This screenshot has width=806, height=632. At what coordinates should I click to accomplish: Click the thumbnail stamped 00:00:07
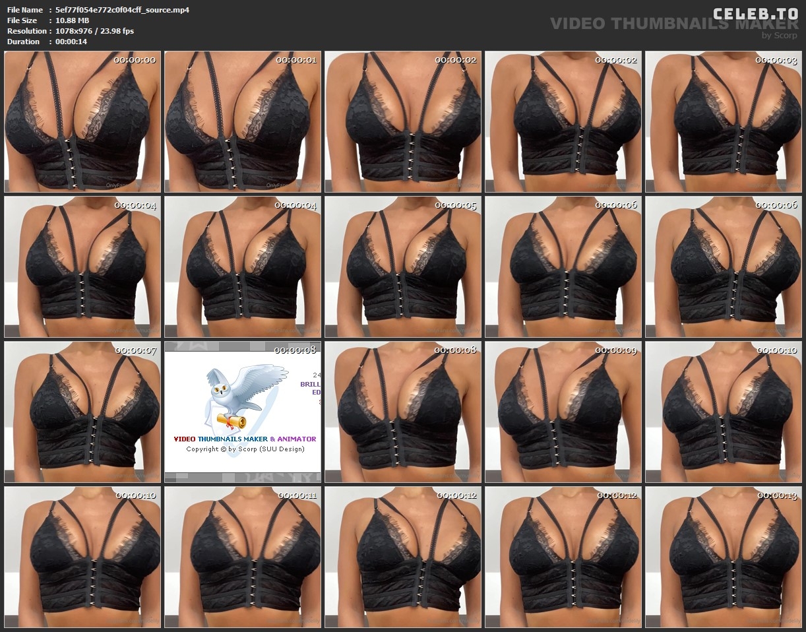coord(82,412)
